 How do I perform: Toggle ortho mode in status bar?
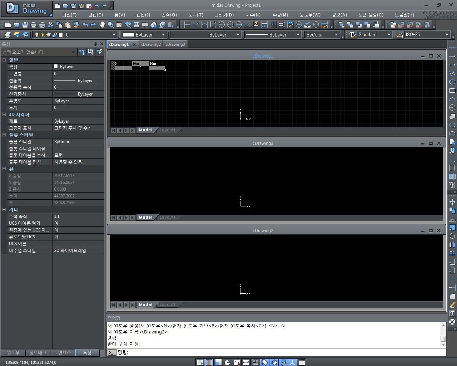coord(218,362)
